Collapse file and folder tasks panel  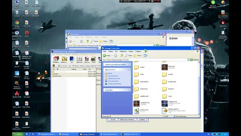[129, 64]
